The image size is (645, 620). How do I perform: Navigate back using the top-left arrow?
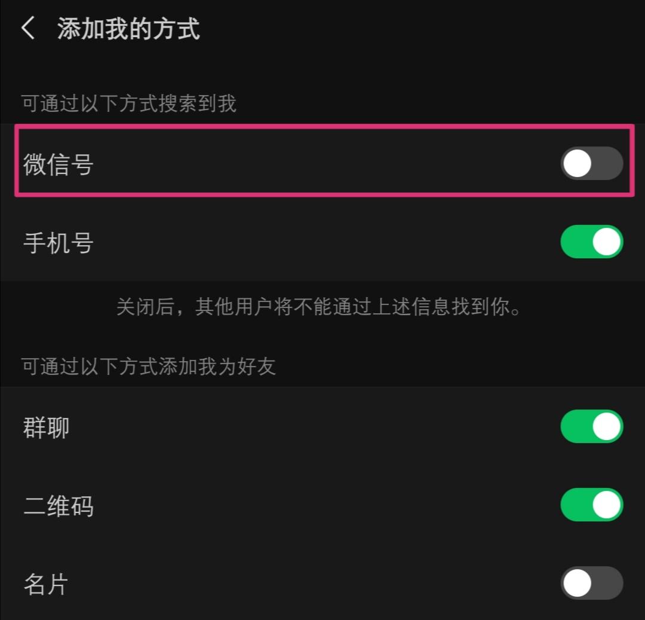tap(28, 28)
